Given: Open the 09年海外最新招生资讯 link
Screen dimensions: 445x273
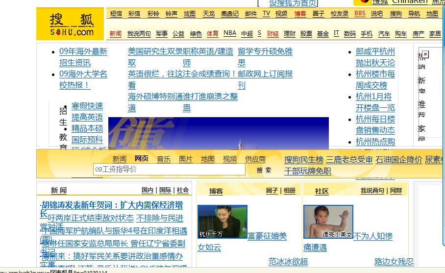Looking at the screenshot, I should (x=83, y=57).
